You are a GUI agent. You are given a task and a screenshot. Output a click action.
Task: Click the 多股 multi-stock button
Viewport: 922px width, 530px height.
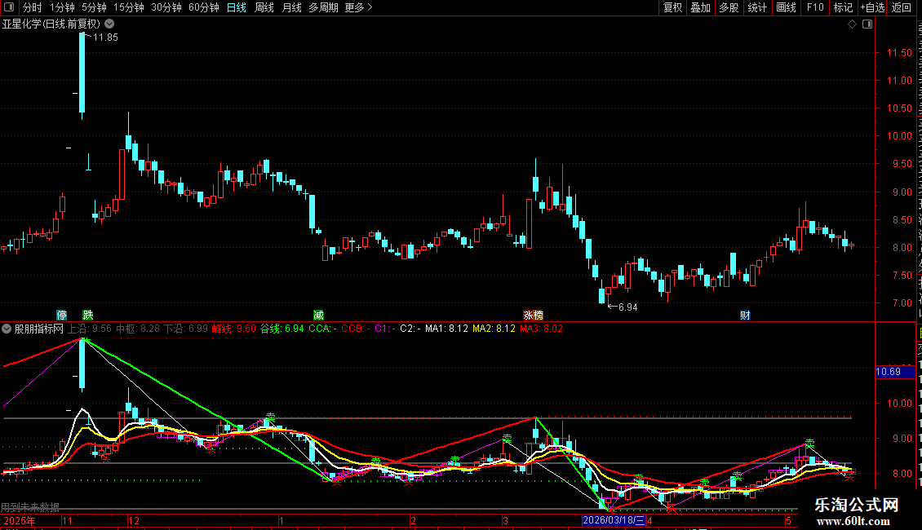[729, 7]
